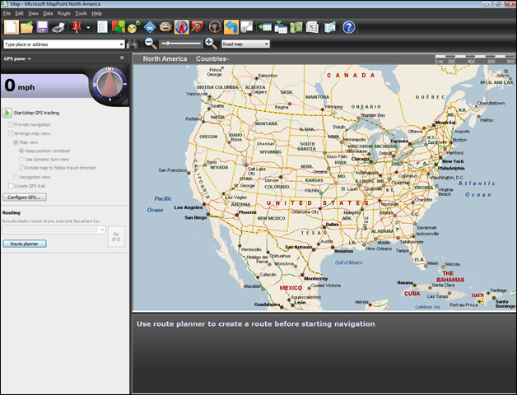The image size is (517, 395).
Task: Select the red pushpin tool
Action: [x=77, y=27]
